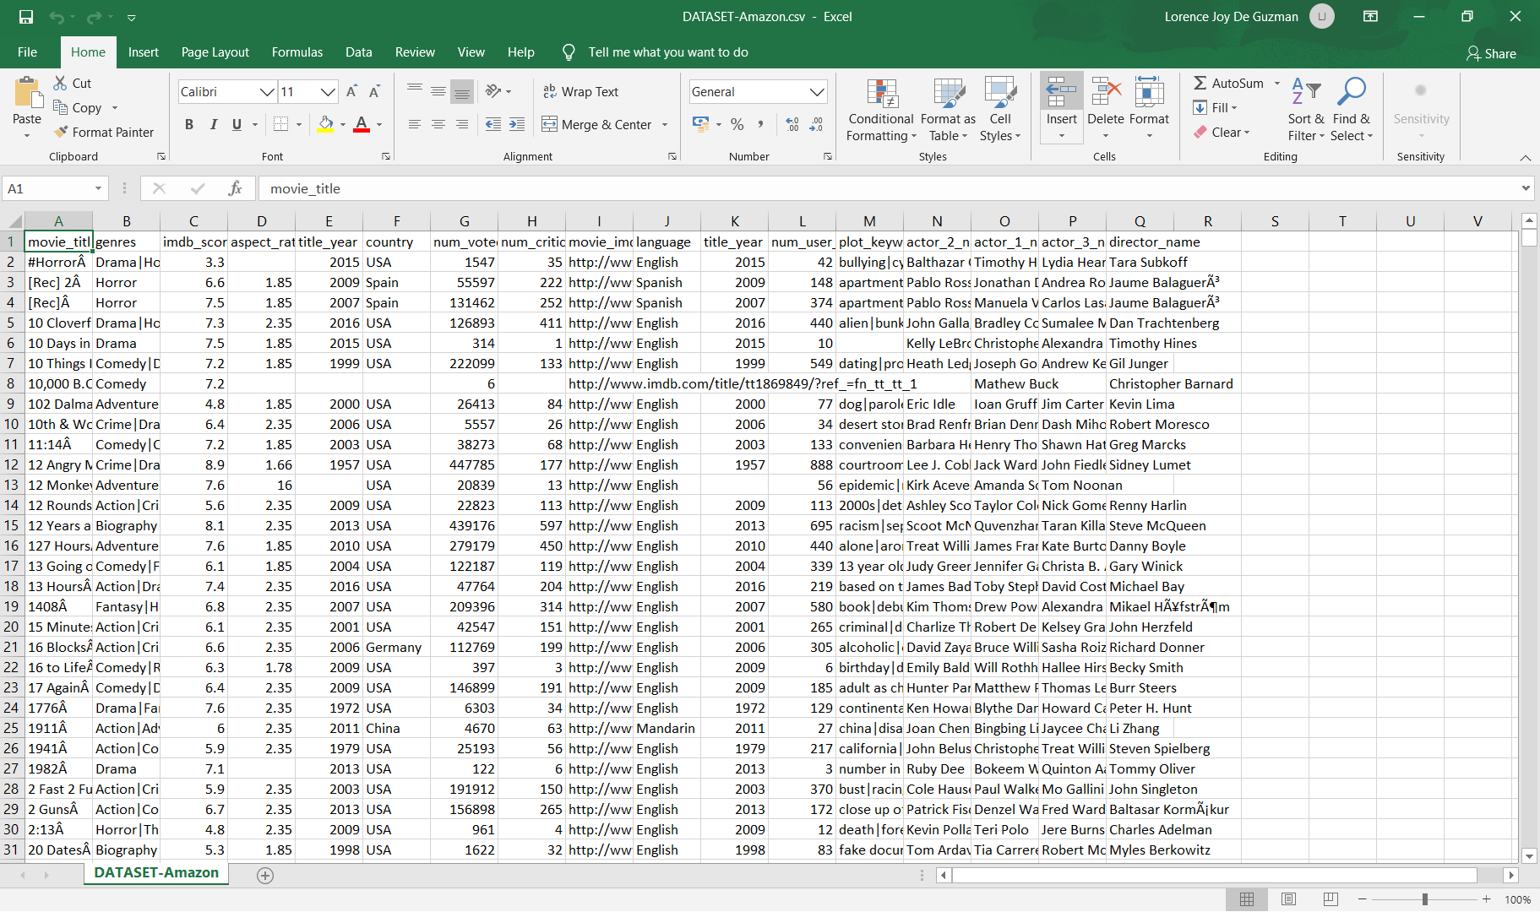Click the Select All corner triangle

click(x=15, y=221)
